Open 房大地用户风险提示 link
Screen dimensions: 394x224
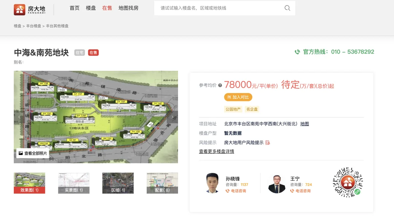click(x=244, y=143)
